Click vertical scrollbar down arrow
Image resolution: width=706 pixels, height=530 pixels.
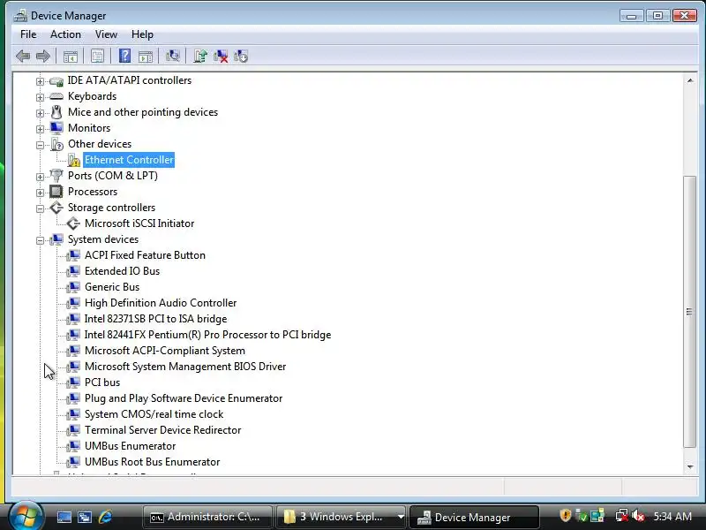690,467
